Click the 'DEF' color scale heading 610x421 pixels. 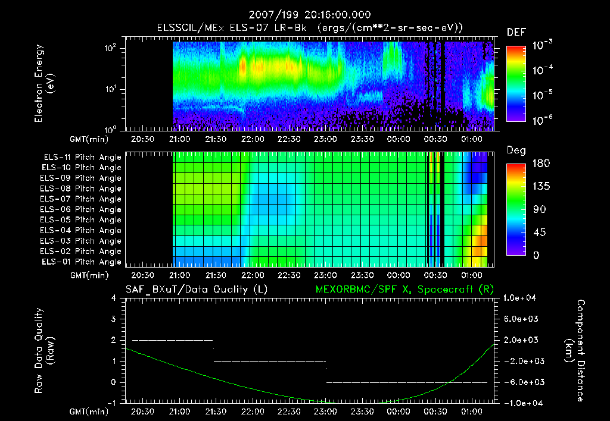coord(516,33)
